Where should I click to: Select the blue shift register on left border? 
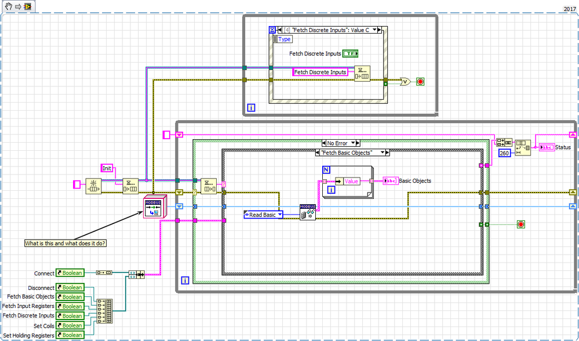click(179, 206)
